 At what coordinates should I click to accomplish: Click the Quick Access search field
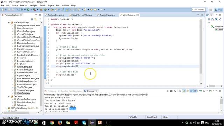(198, 10)
